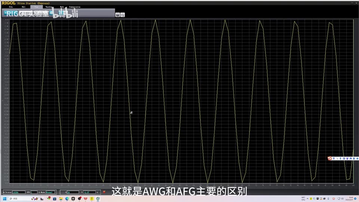Click the VPP value field
359x202 pixels.
34,192
